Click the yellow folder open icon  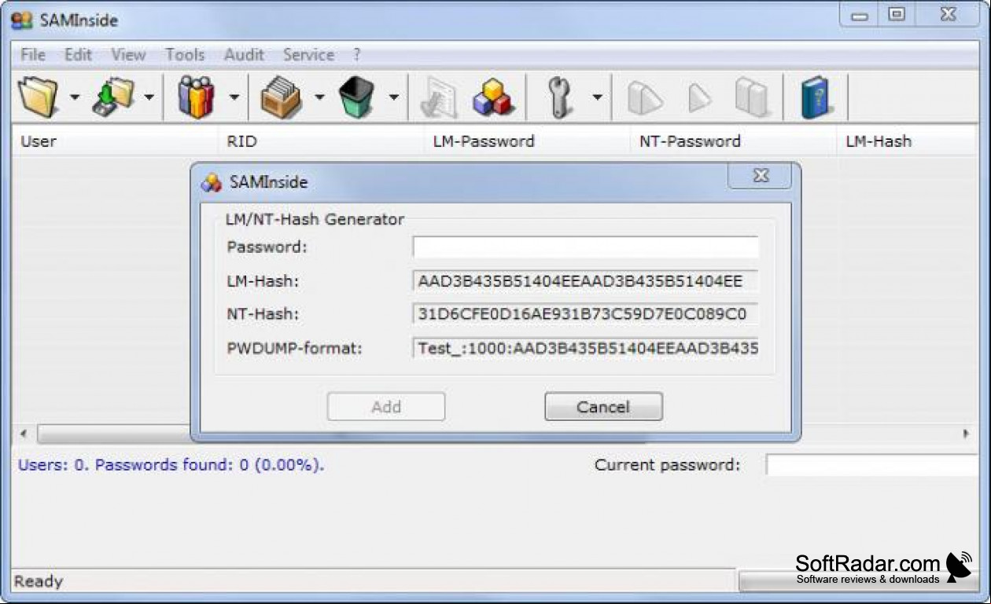39,97
